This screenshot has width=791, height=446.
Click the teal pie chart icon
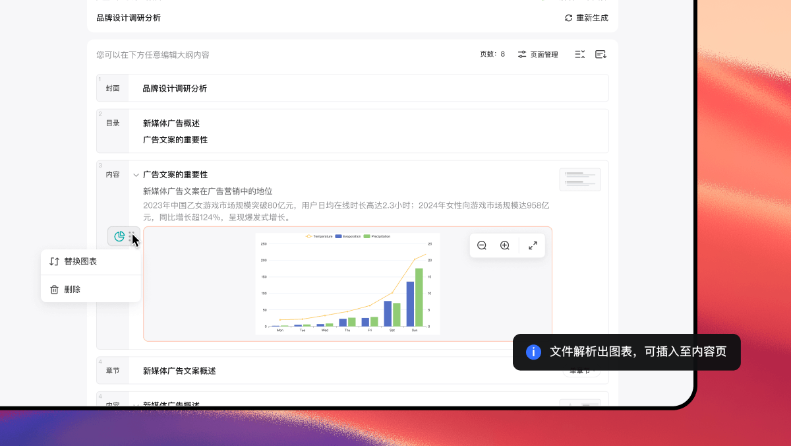(119, 236)
